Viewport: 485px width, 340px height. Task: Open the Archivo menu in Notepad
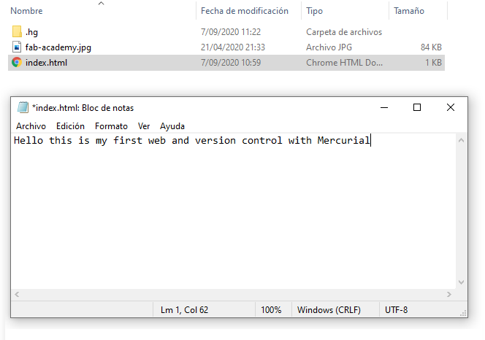coord(31,126)
